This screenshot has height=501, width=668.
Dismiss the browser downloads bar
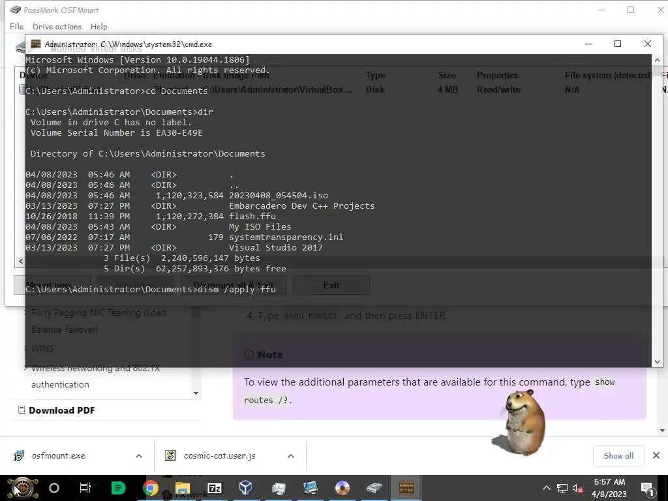tap(656, 456)
